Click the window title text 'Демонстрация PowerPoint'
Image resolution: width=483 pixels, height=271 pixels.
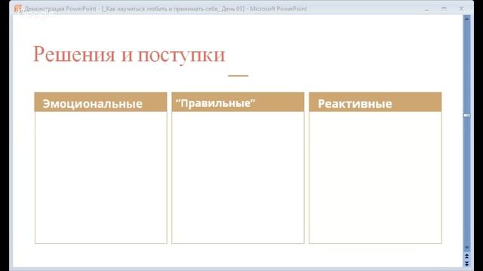pyautogui.click(x=60, y=9)
